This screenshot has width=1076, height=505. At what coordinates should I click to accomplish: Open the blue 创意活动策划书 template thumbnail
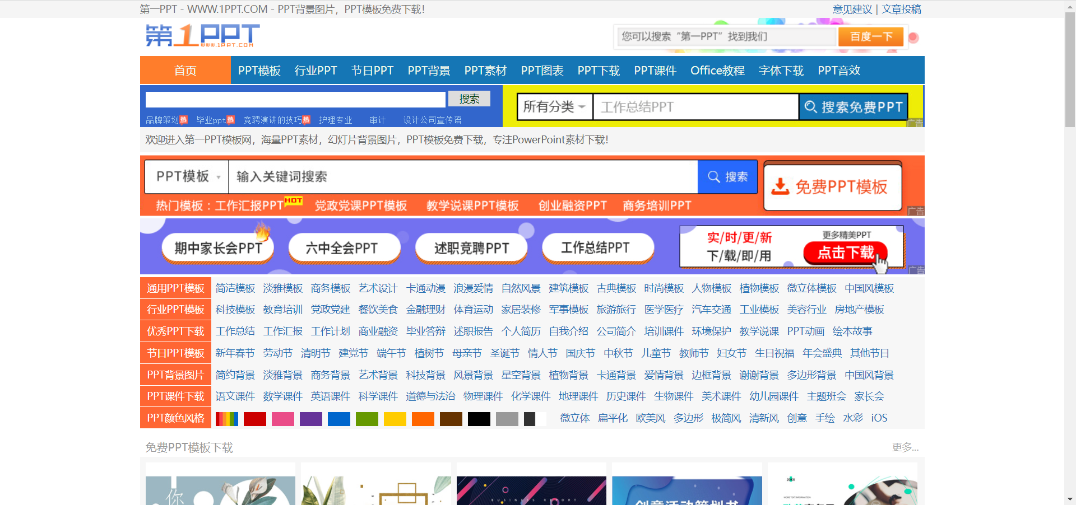tap(687, 490)
